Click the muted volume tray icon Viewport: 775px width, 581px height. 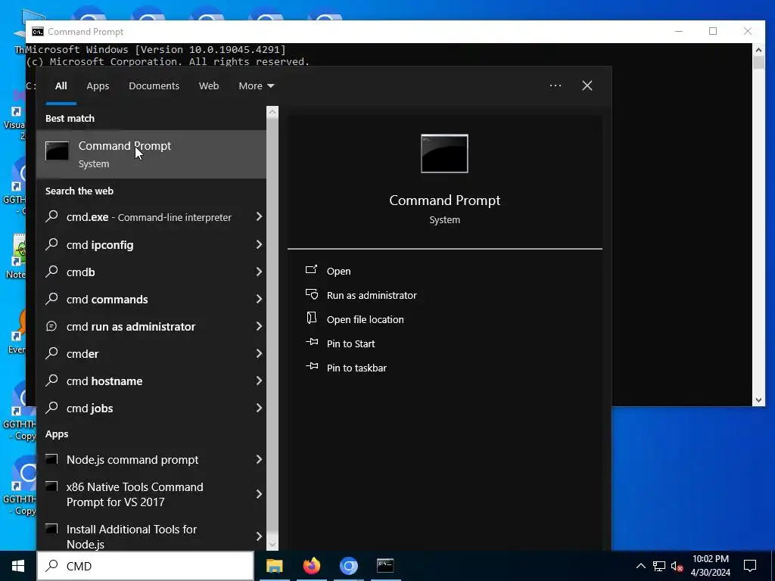click(677, 566)
